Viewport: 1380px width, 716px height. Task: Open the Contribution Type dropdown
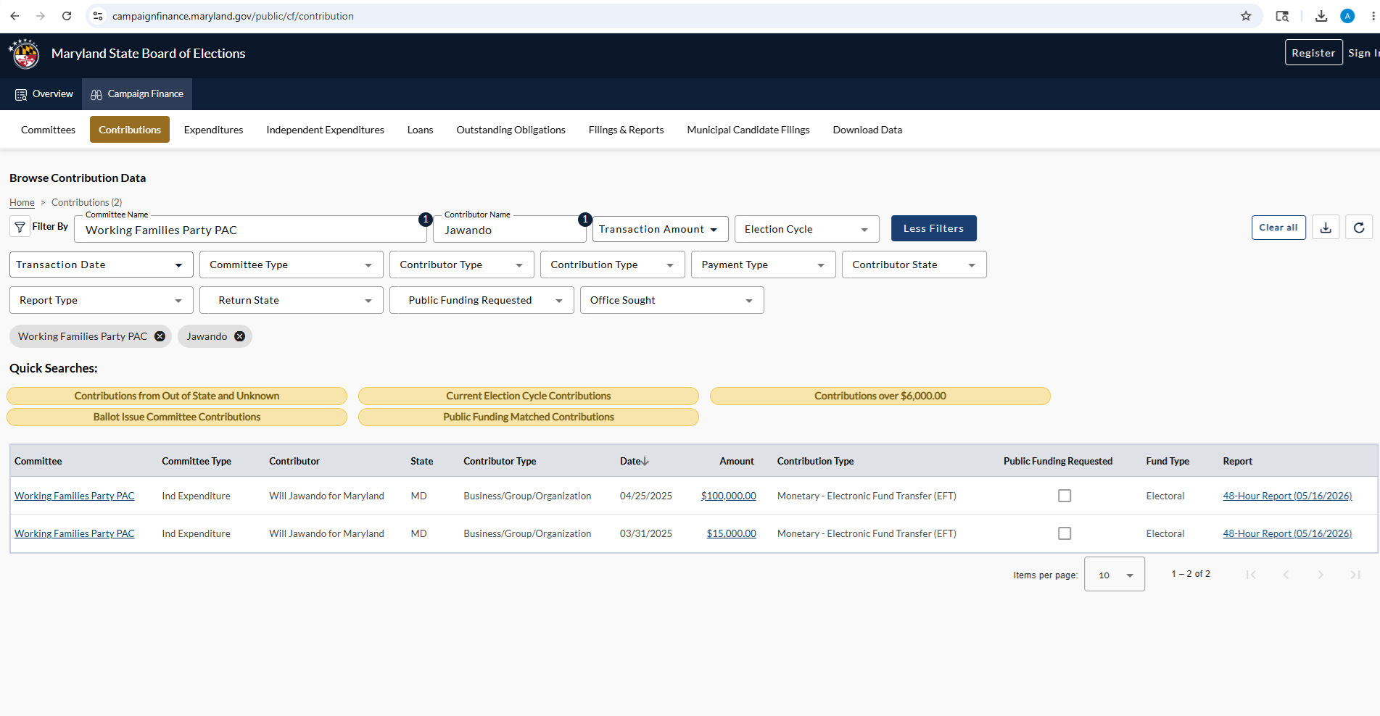click(x=613, y=265)
